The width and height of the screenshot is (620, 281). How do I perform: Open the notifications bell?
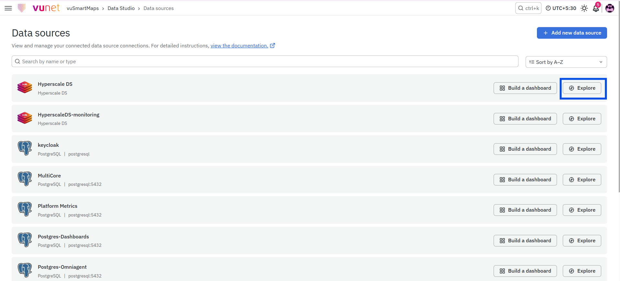596,8
